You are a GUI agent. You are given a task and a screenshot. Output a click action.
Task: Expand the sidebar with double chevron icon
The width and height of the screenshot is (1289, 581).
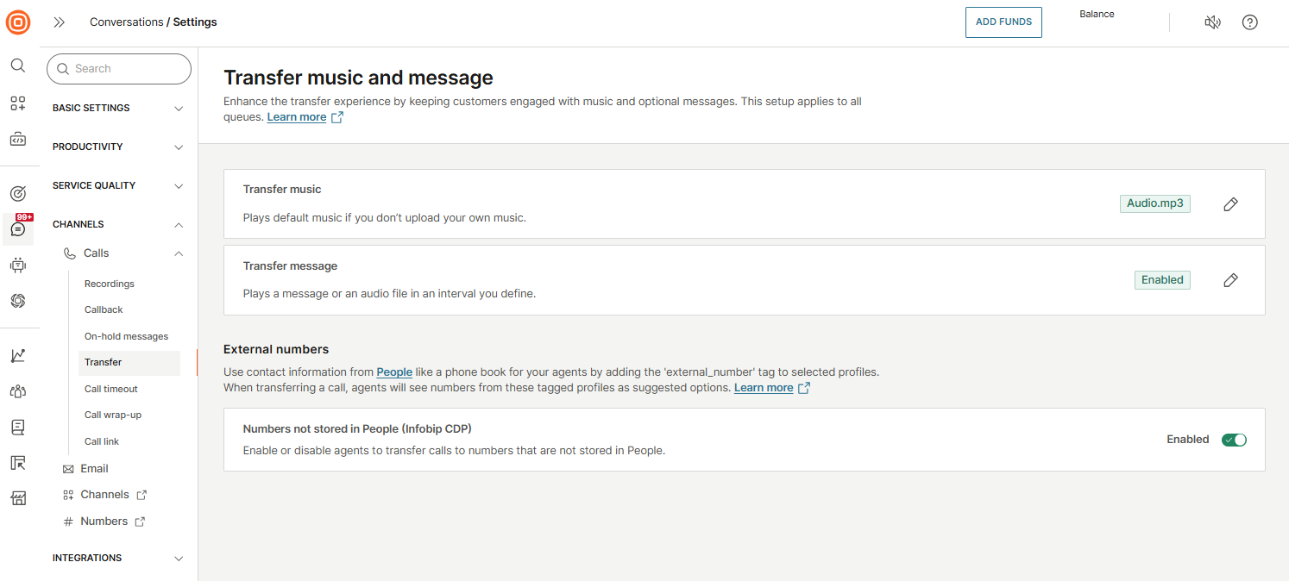coord(60,22)
